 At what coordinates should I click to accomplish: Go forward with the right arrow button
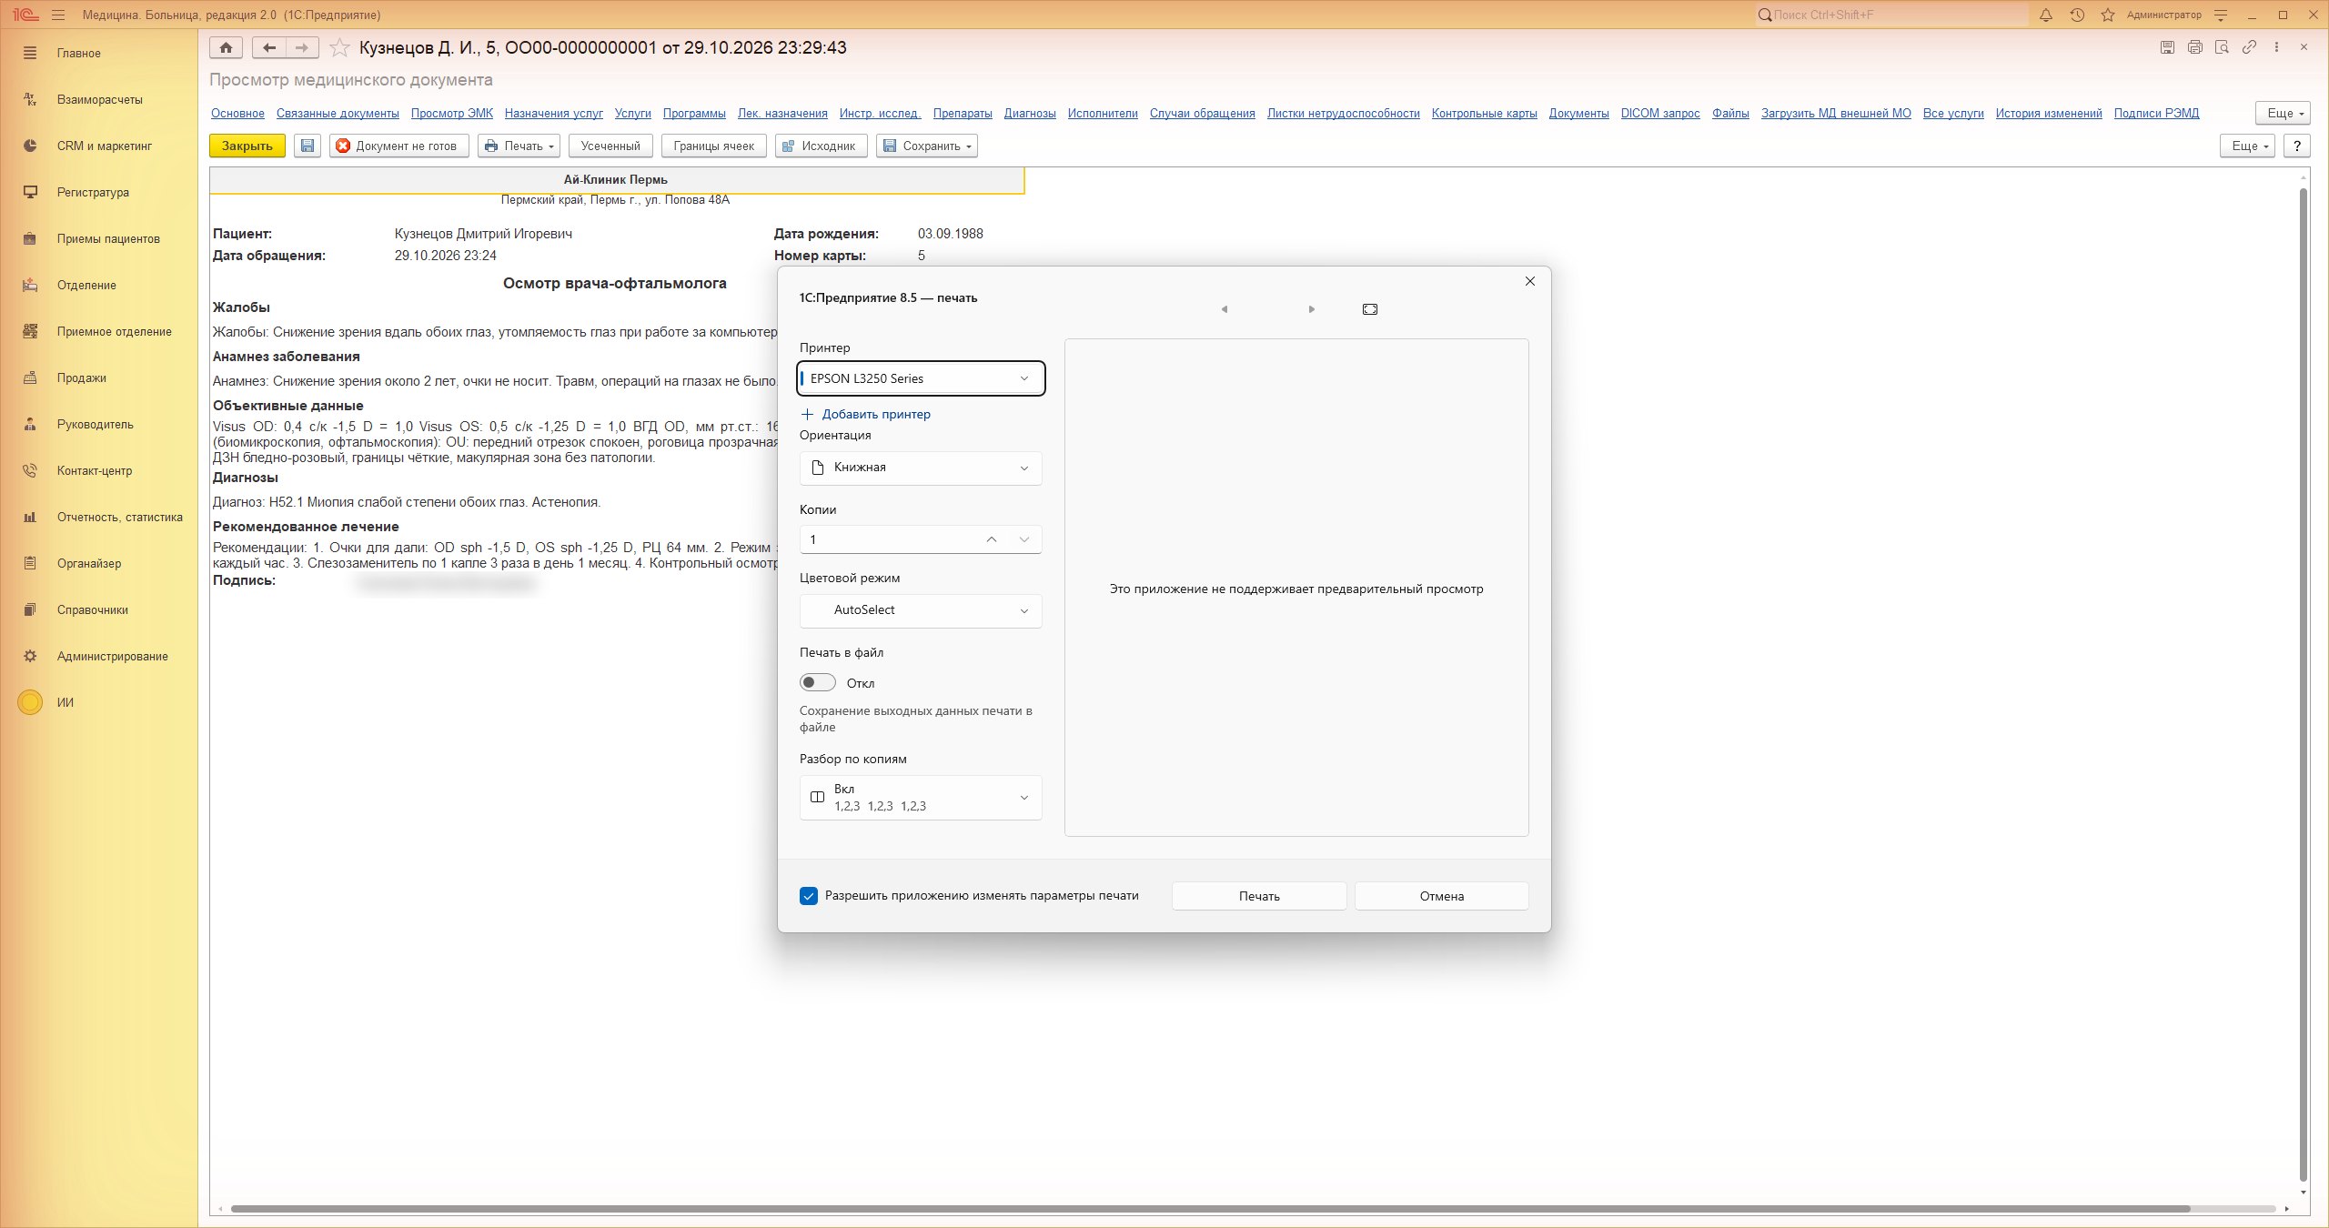(x=302, y=47)
